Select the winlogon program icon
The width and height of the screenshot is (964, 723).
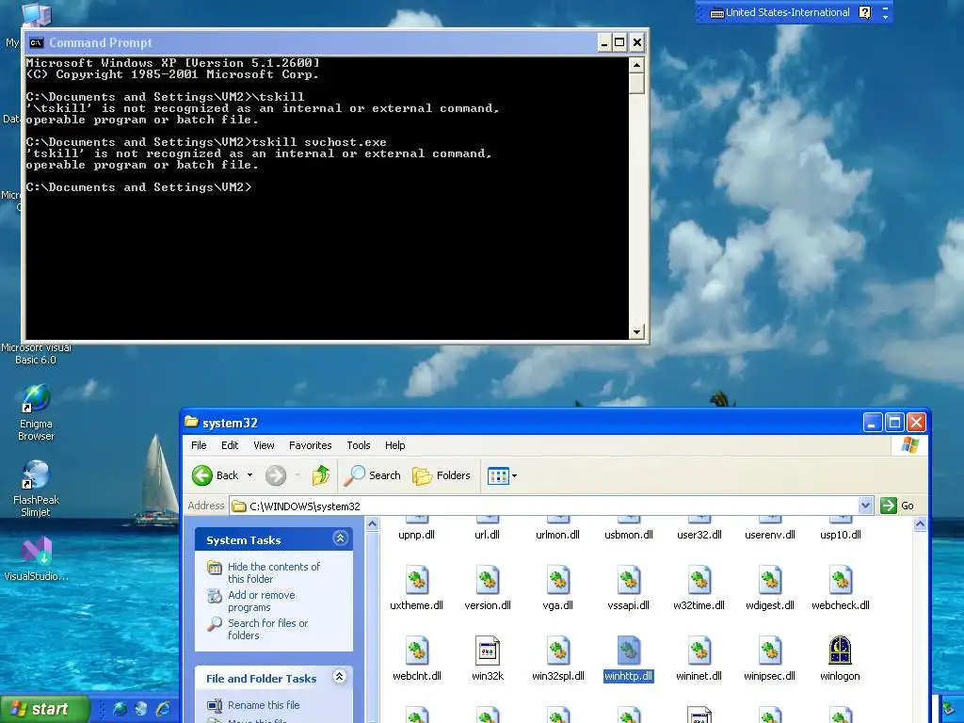pos(841,651)
